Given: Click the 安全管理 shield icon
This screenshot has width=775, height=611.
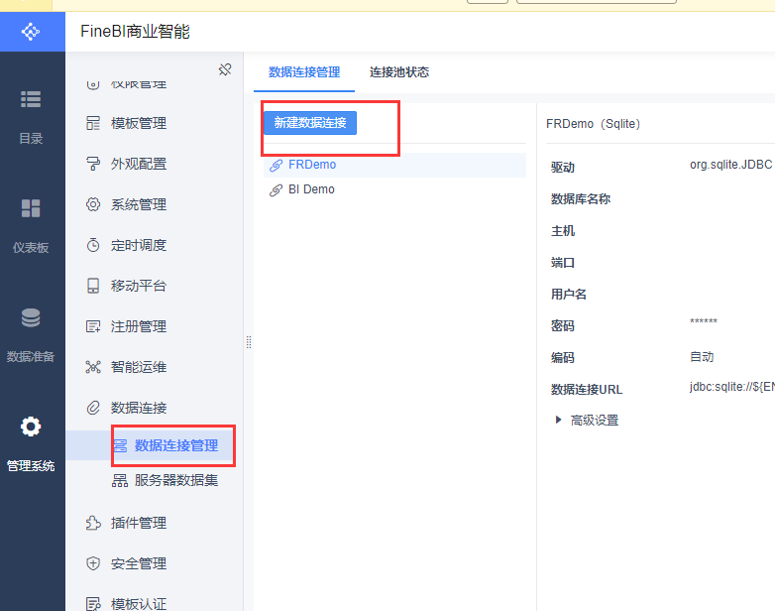Looking at the screenshot, I should coord(93,563).
